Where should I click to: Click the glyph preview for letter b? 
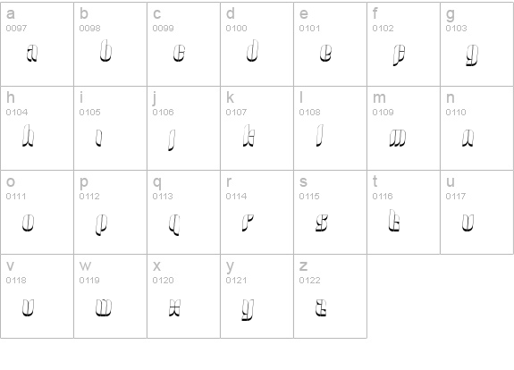click(105, 50)
